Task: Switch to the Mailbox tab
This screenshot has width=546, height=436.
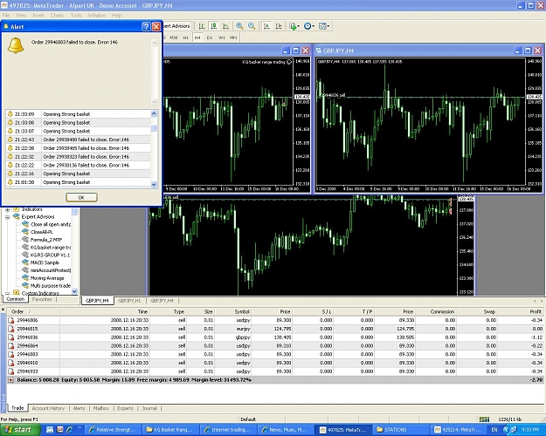Action: coord(101,408)
